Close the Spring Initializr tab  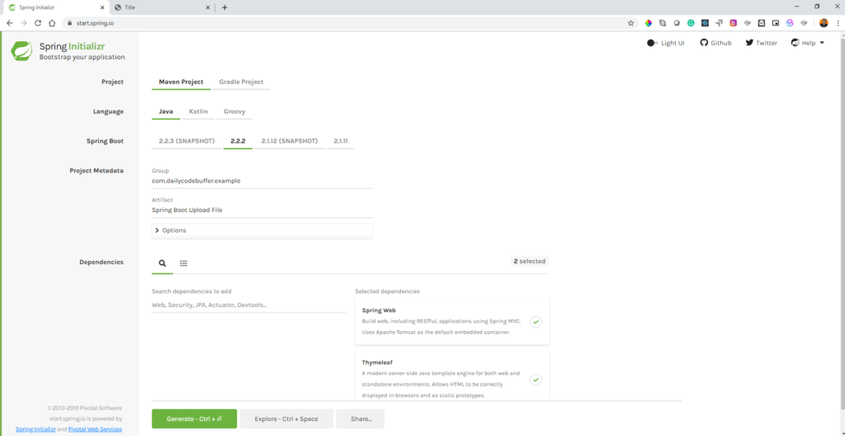tap(103, 7)
